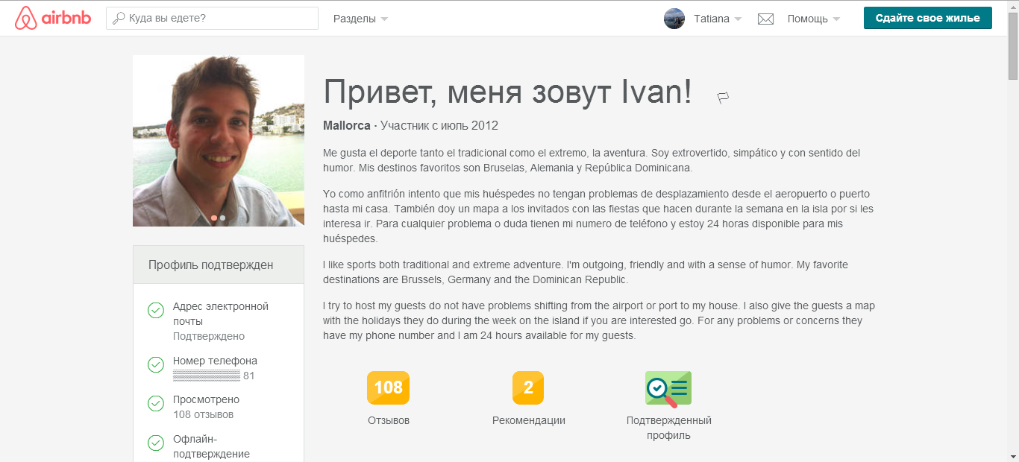
Task: Click the "Сдайте свое жилье" button
Action: 928,18
